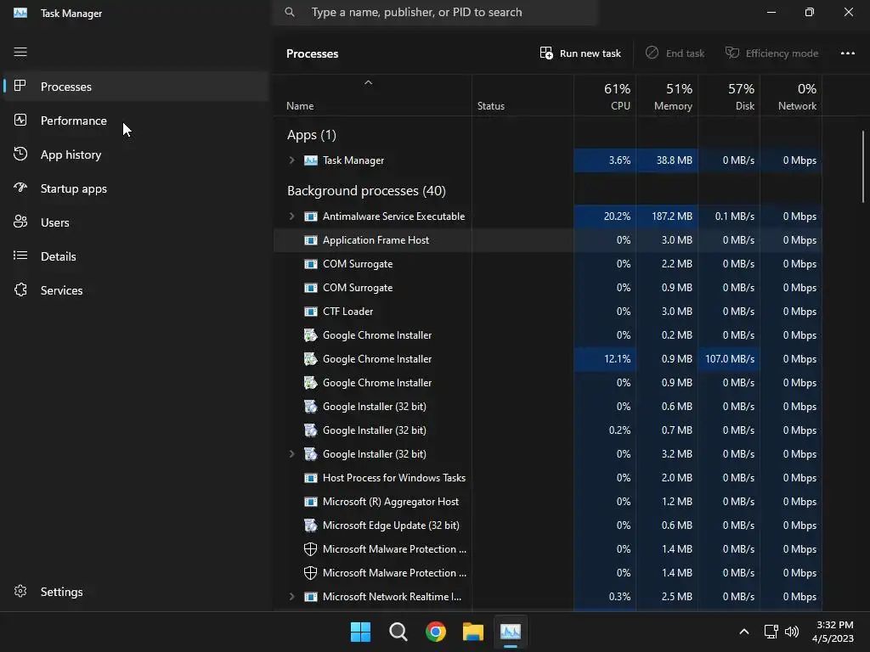This screenshot has height=652, width=870.
Task: Click the Details list icon
Action: click(20, 256)
